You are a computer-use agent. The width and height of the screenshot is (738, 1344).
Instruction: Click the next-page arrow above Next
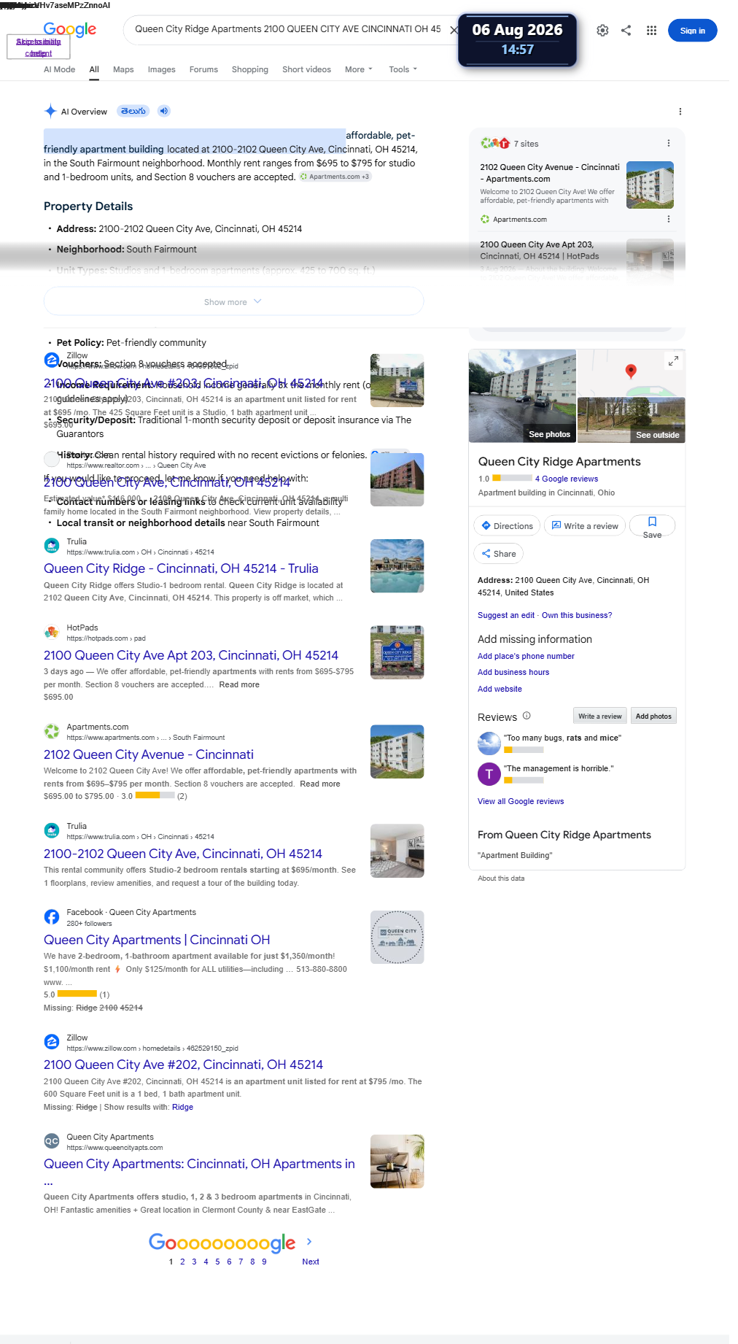(309, 1241)
